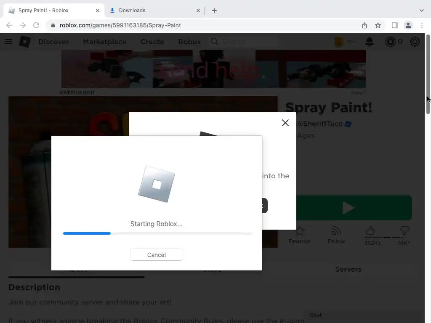Click the Roblox logo in the launch dialog
Image resolution: width=431 pixels, height=323 pixels.
point(157,184)
